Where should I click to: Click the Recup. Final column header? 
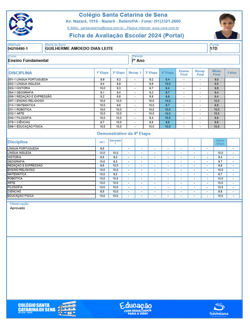pos(200,73)
